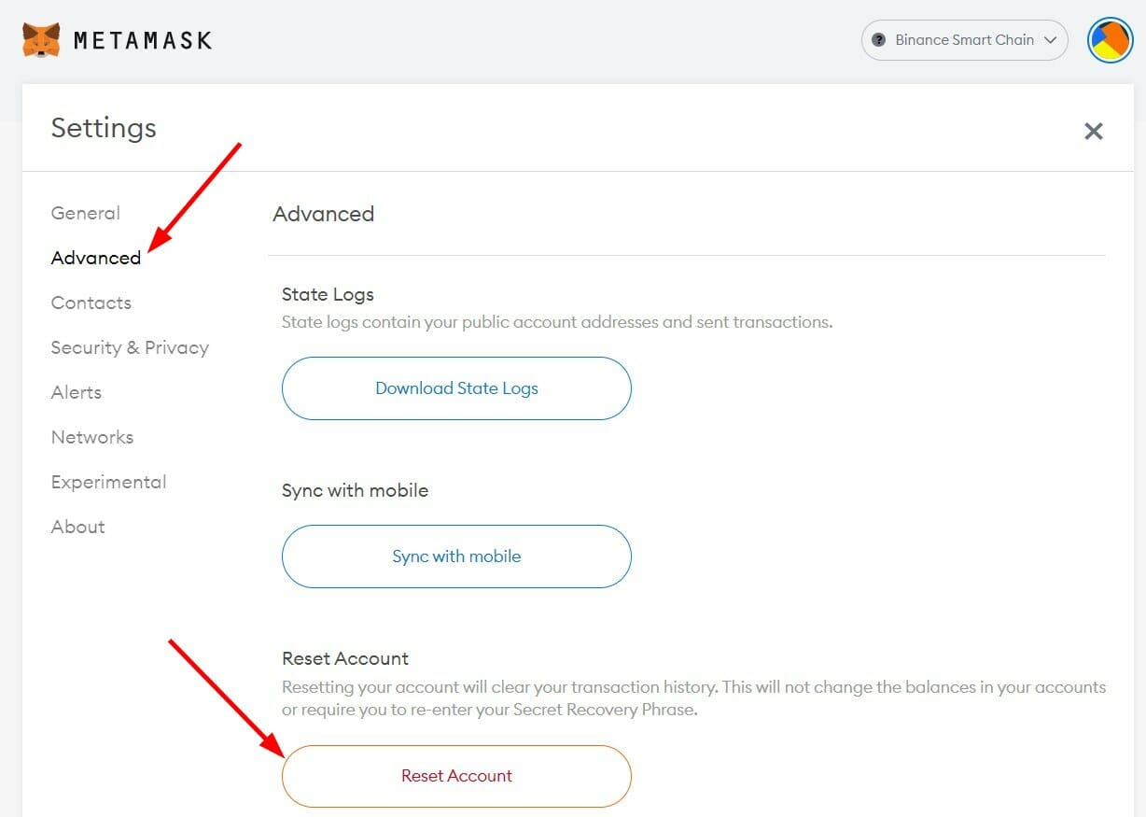Show the Experimental settings tab
The height and width of the screenshot is (817, 1146).
pyautogui.click(x=109, y=482)
